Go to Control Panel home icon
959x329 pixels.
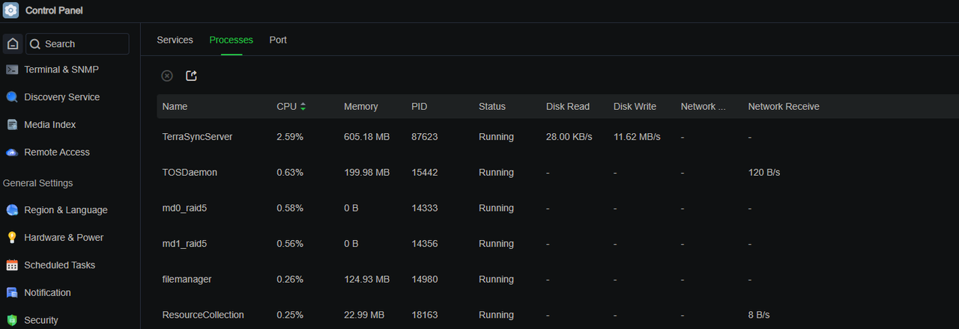[13, 44]
